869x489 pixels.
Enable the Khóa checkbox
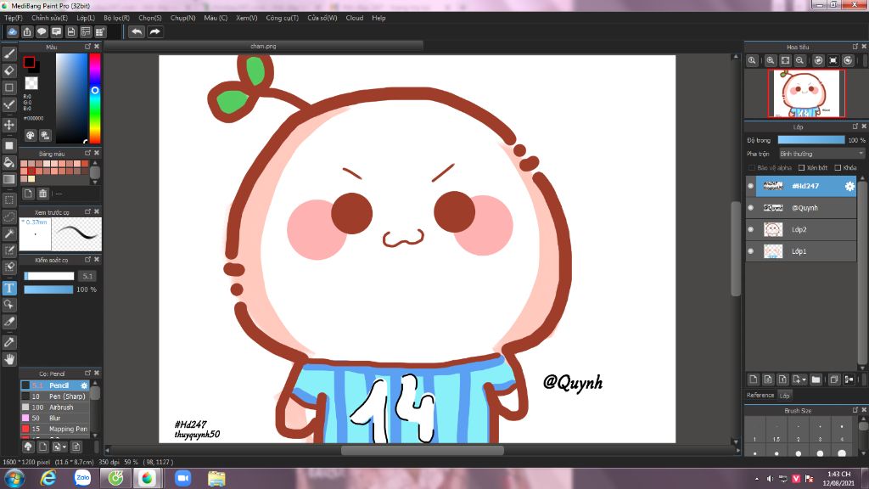click(838, 167)
